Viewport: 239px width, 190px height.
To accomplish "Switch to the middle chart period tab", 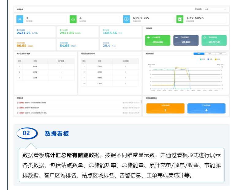I will [x=210, y=54].
